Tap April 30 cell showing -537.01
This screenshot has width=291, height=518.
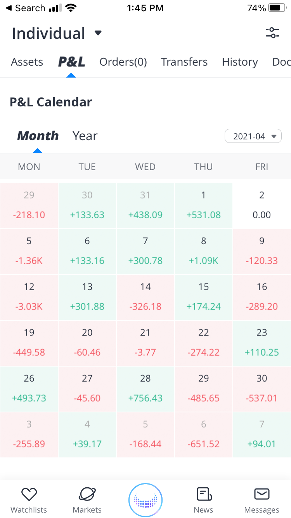[262, 389]
